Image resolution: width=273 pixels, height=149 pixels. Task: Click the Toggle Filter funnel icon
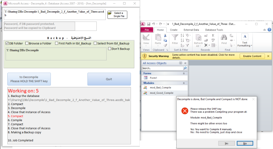[x=187, y=45]
